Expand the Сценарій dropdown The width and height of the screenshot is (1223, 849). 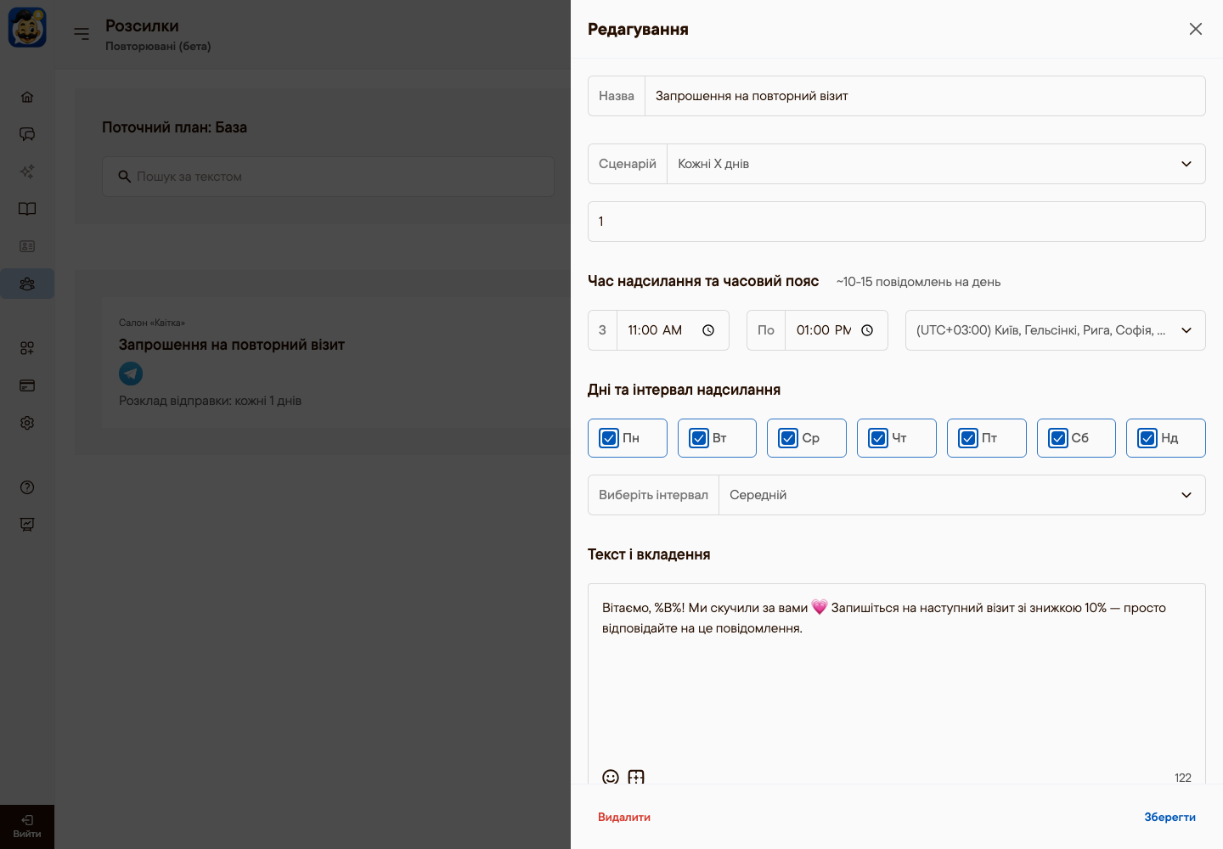pos(936,164)
